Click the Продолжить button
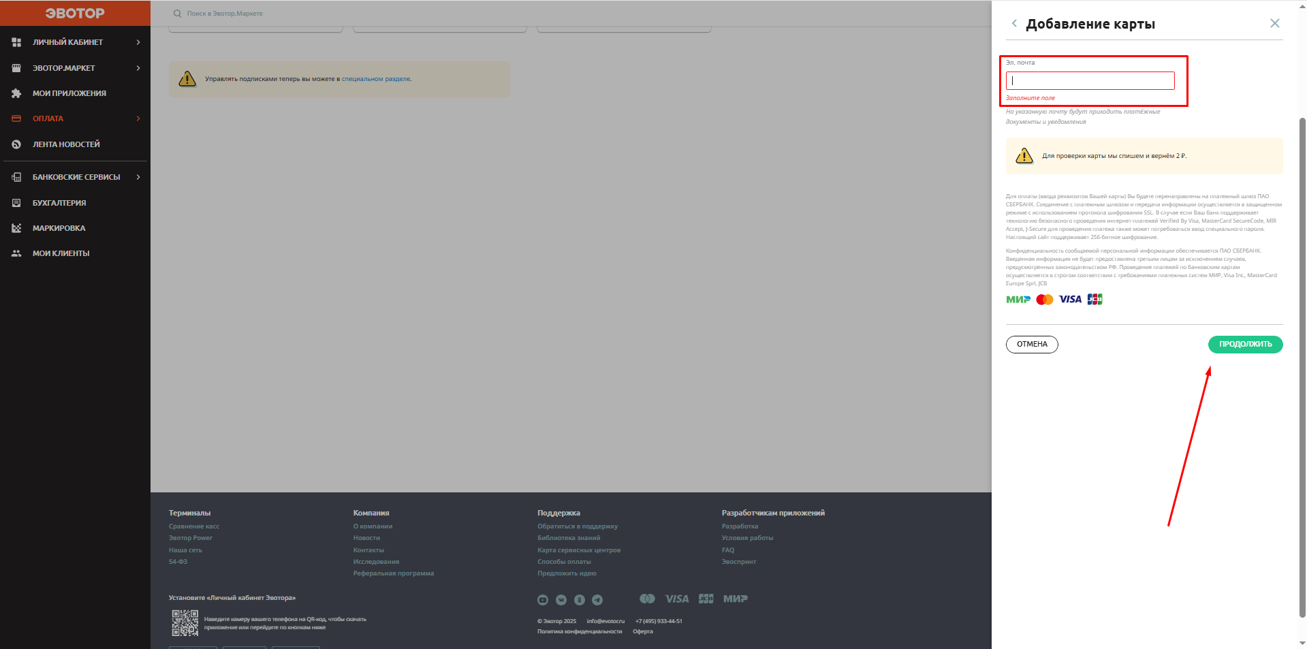The height and width of the screenshot is (649, 1307). (x=1245, y=345)
